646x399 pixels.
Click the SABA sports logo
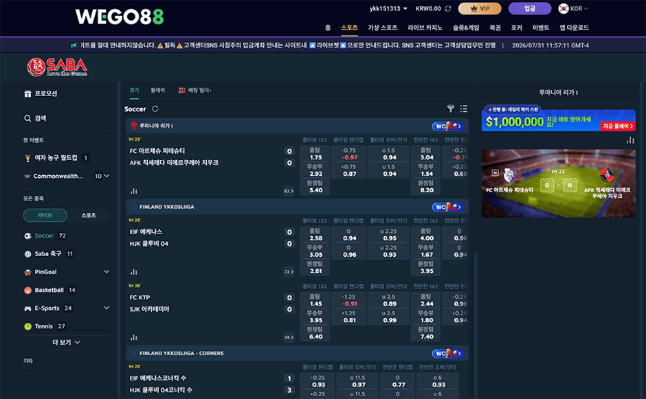click(57, 67)
